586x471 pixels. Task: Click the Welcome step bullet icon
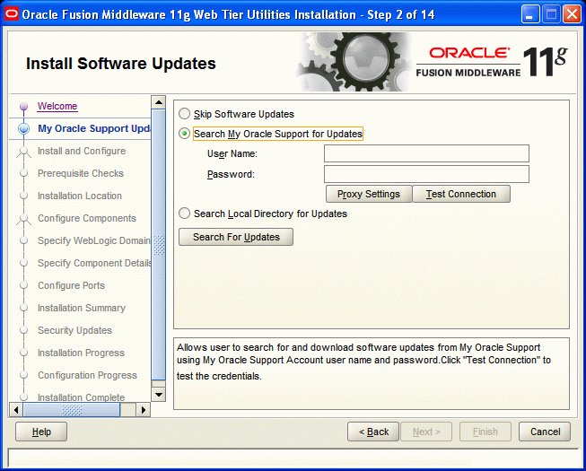point(23,107)
